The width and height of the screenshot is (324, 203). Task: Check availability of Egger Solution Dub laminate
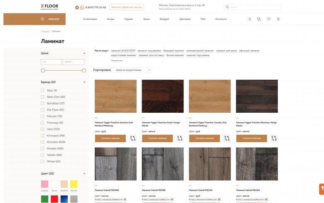pos(110,138)
